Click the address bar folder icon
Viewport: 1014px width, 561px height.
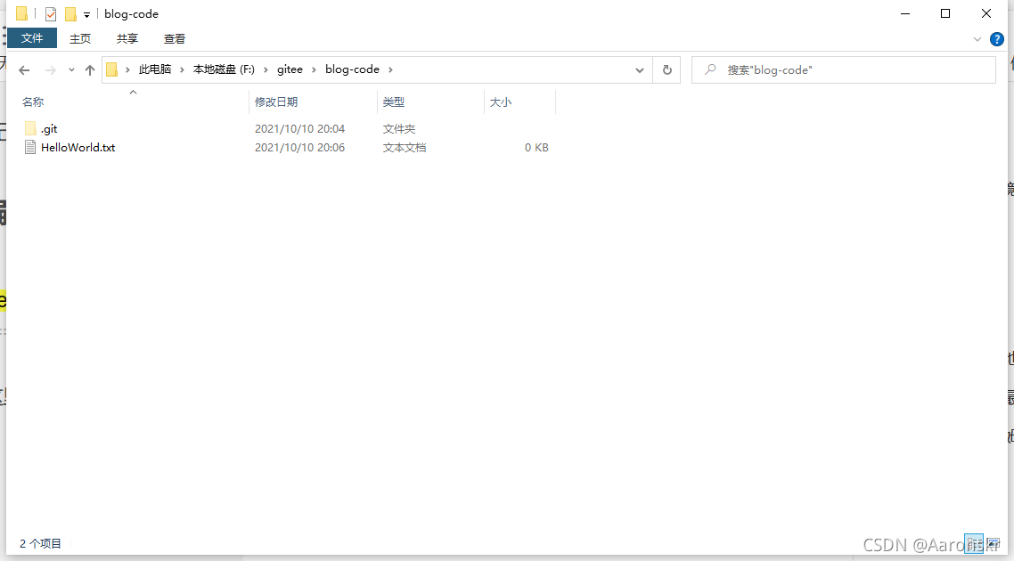click(112, 69)
